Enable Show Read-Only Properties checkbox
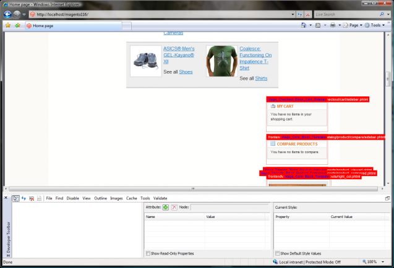Image resolution: width=394 pixels, height=268 pixels. click(147, 253)
